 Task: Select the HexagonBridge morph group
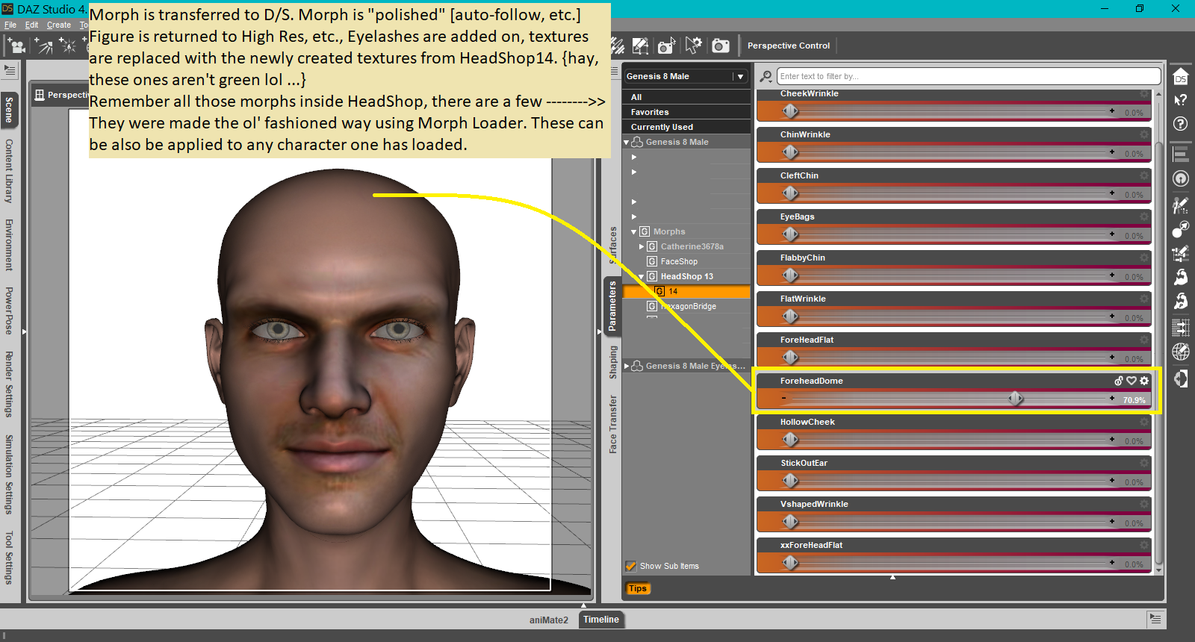point(688,306)
